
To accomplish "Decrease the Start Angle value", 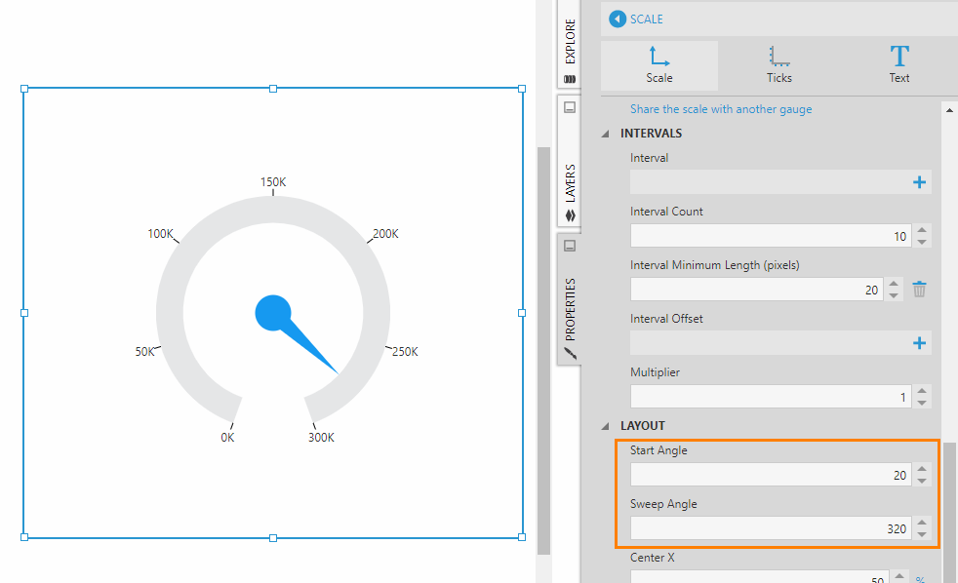I will pyautogui.click(x=923, y=481).
